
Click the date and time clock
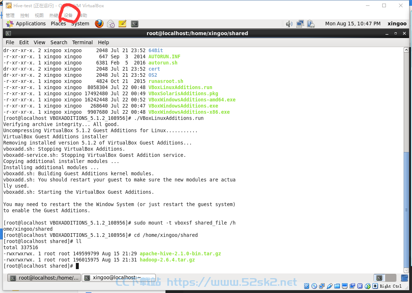coord(353,24)
